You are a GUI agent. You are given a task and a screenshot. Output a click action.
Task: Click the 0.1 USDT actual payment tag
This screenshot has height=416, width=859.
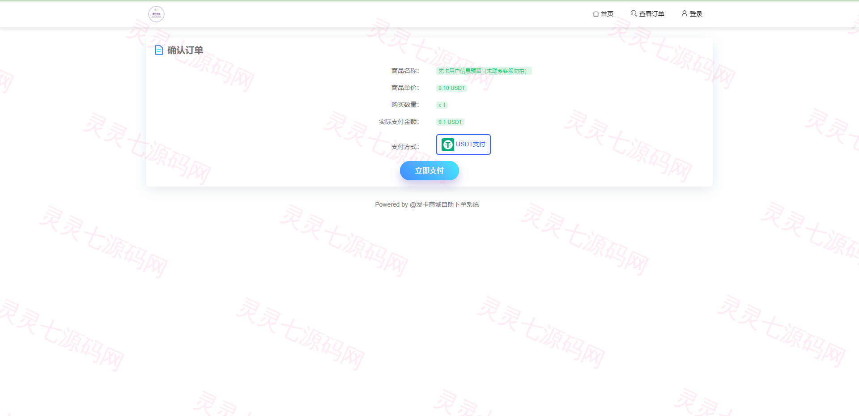point(450,122)
